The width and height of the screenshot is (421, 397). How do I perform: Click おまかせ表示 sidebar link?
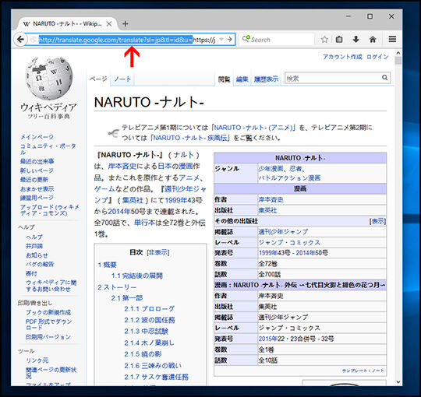point(37,188)
